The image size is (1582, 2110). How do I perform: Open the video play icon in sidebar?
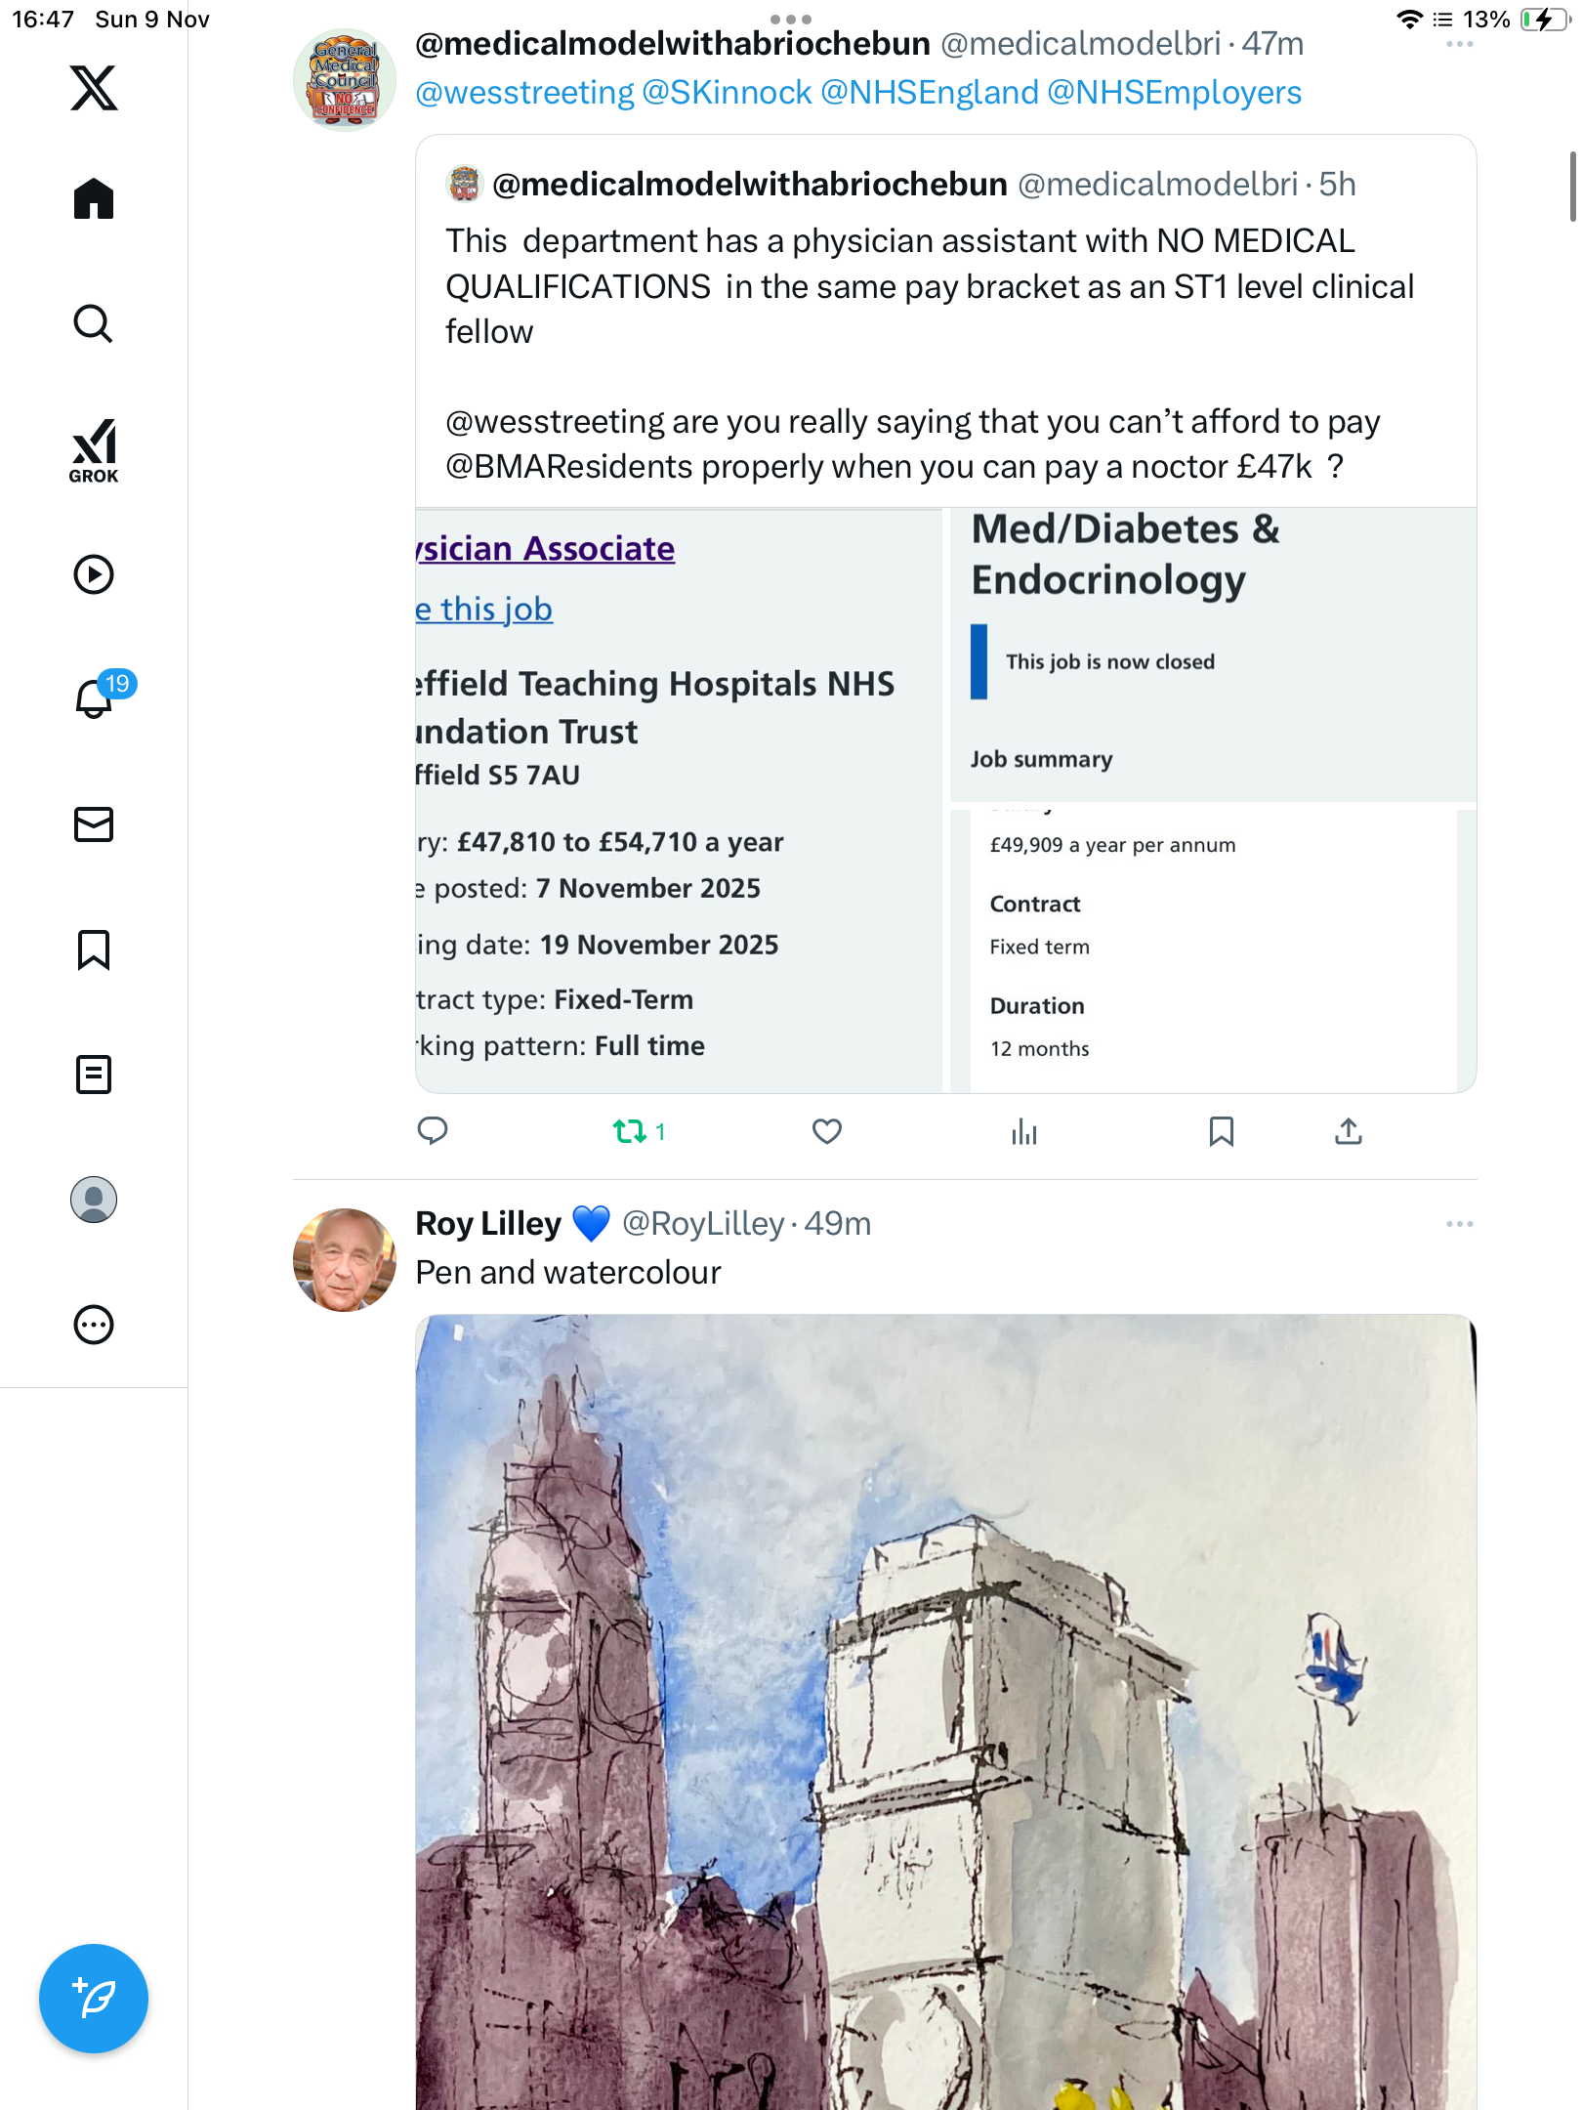94,574
